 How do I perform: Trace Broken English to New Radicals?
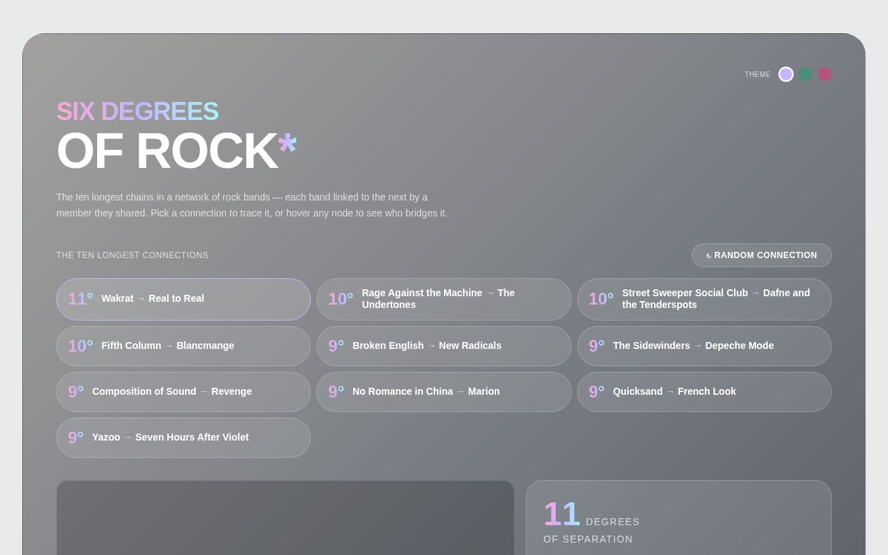point(444,346)
